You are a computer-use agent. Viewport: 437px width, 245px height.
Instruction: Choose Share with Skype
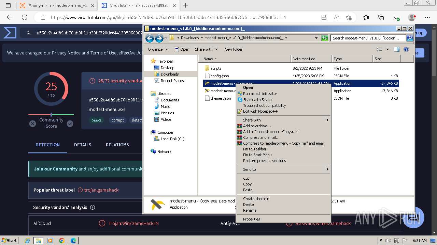(283, 100)
